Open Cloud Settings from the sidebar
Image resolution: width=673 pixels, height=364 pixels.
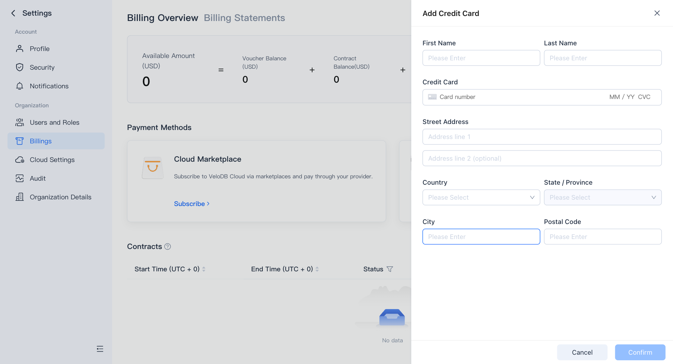(52, 160)
